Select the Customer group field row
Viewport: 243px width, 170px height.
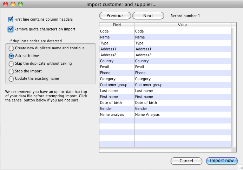click(165, 85)
